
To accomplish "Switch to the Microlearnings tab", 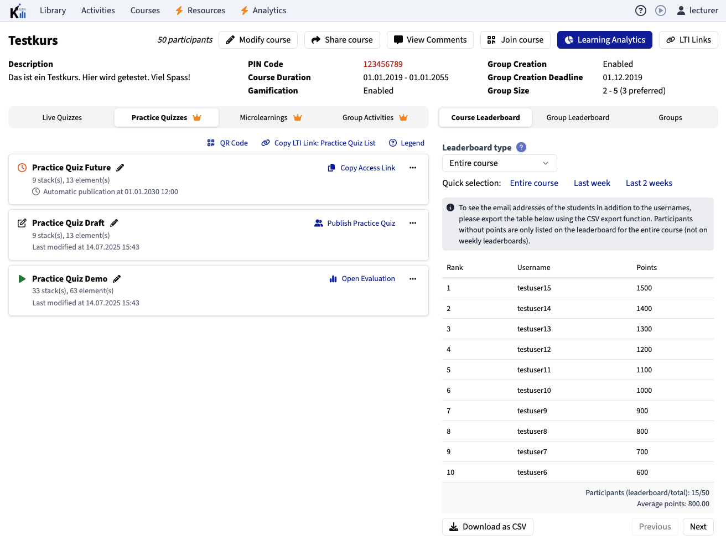I will 270,117.
